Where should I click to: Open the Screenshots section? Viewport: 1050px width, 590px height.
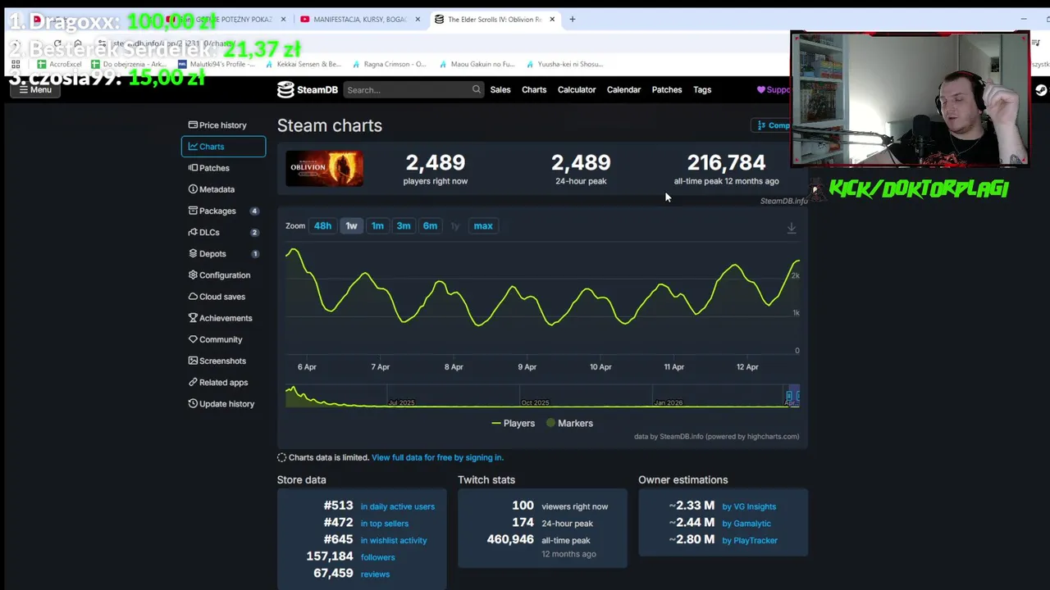tap(223, 361)
